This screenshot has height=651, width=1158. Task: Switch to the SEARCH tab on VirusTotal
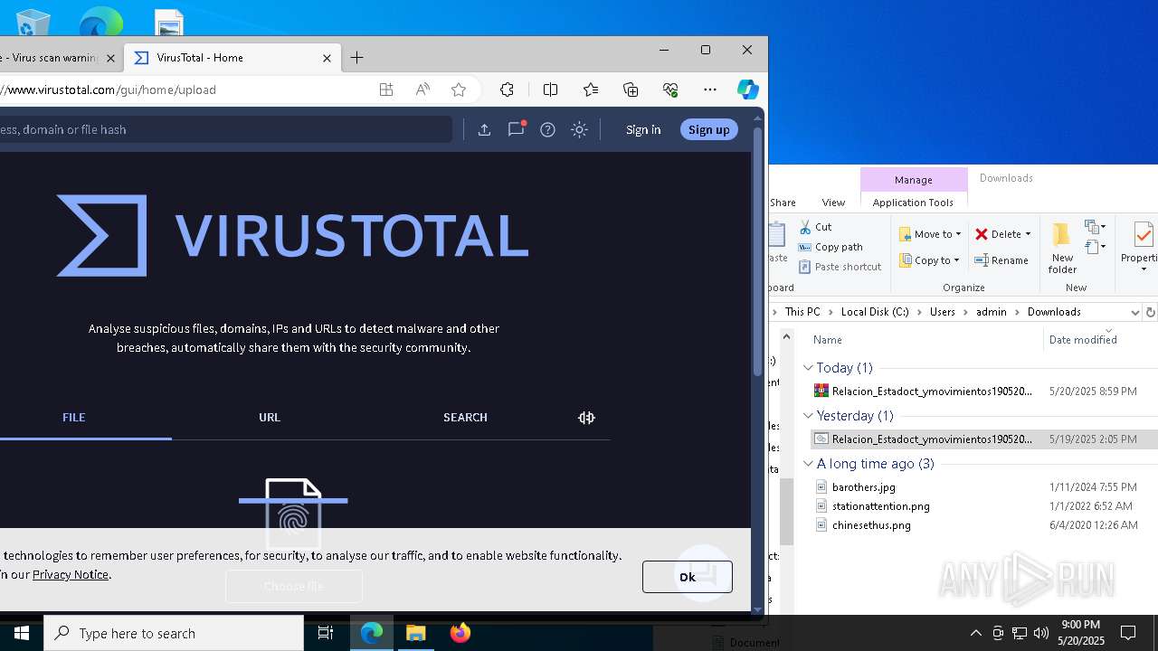(465, 417)
